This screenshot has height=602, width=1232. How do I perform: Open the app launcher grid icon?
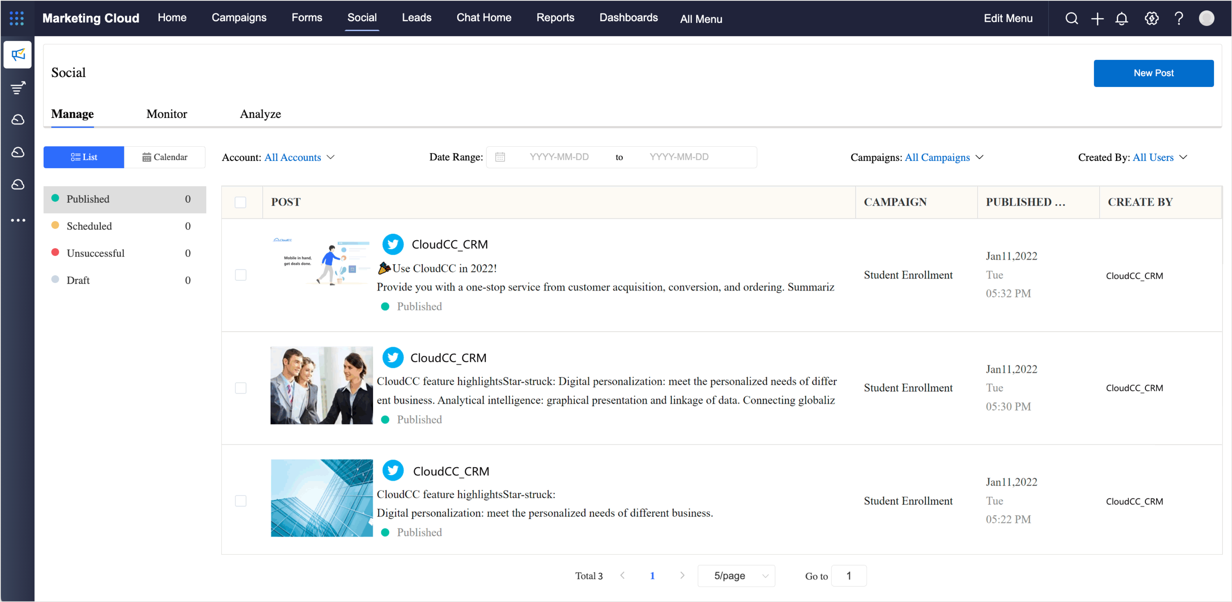pyautogui.click(x=17, y=18)
